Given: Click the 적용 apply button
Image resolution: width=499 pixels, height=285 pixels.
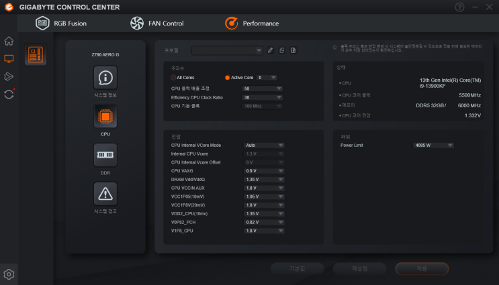Looking at the screenshot, I should coord(422,269).
